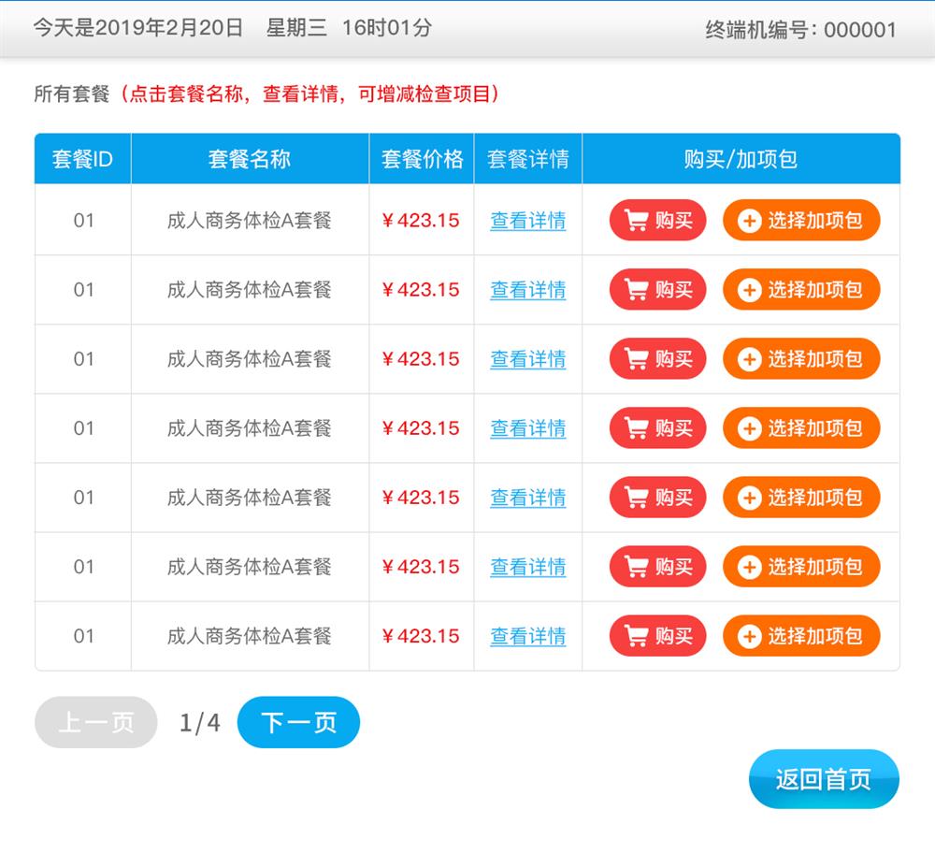Select 成人商务体检A套餐 name in fourth row
This screenshot has width=935, height=853.
tap(250, 427)
